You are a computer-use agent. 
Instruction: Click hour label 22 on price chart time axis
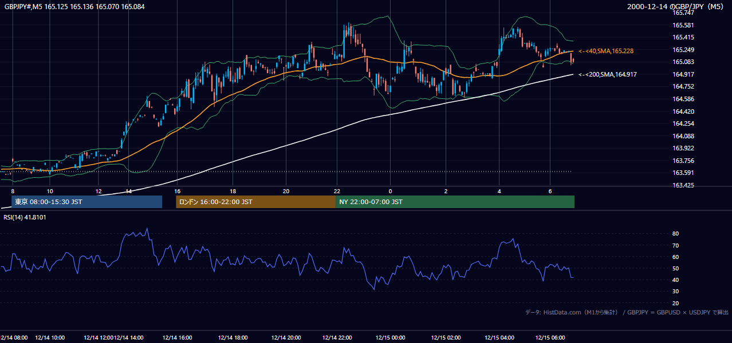[337, 191]
